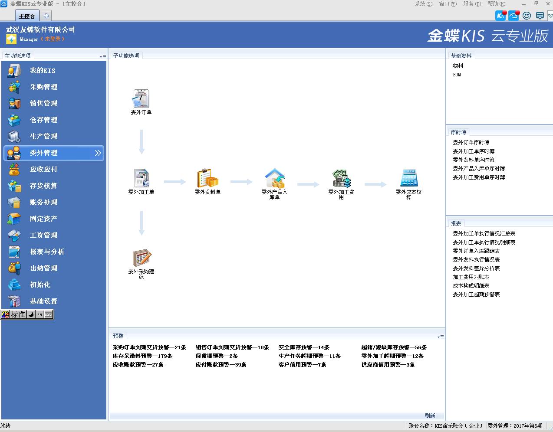Open the 委外发料单 workflow icon
This screenshot has width=553, height=432.
click(207, 178)
